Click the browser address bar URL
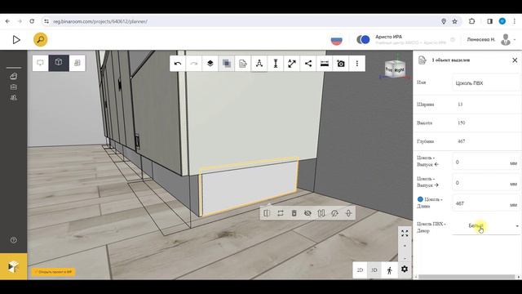This screenshot has height=294, width=522. (100, 21)
